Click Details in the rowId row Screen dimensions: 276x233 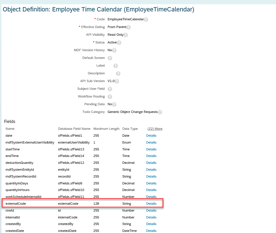[x=151, y=210]
